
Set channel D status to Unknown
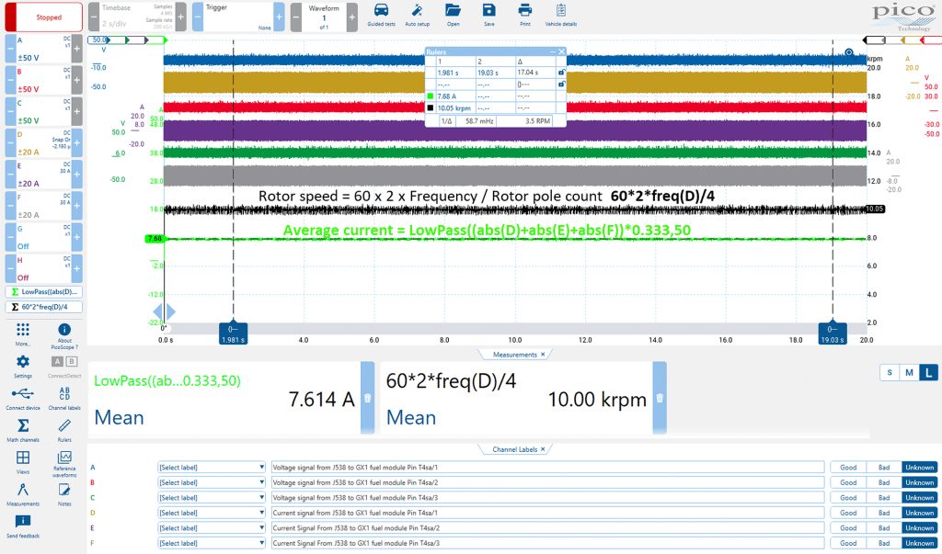919,513
